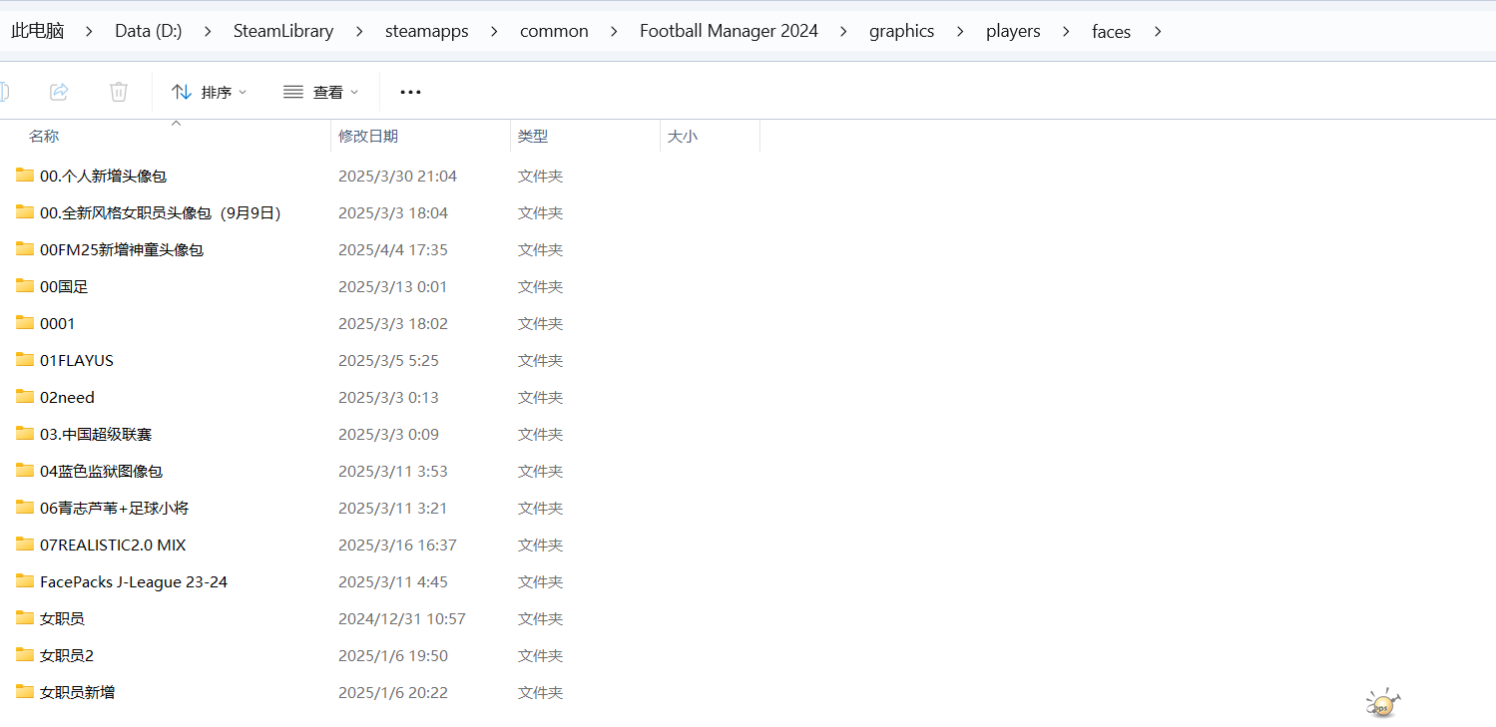The width and height of the screenshot is (1496, 727).
Task: Expand chevron after Football Manager 2024
Action: (844, 31)
